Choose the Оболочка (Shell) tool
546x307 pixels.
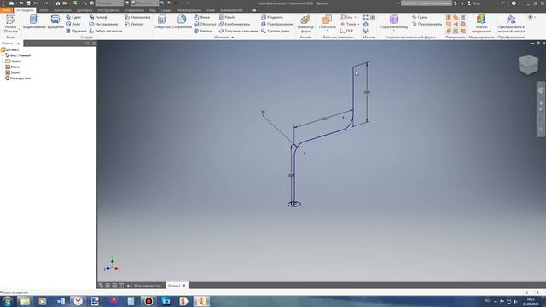(205, 24)
